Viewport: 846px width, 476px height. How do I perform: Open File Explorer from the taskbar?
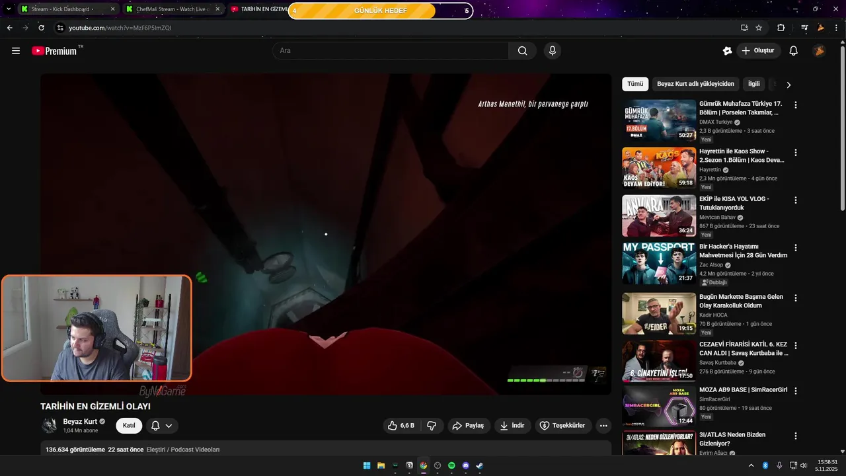tap(381, 465)
